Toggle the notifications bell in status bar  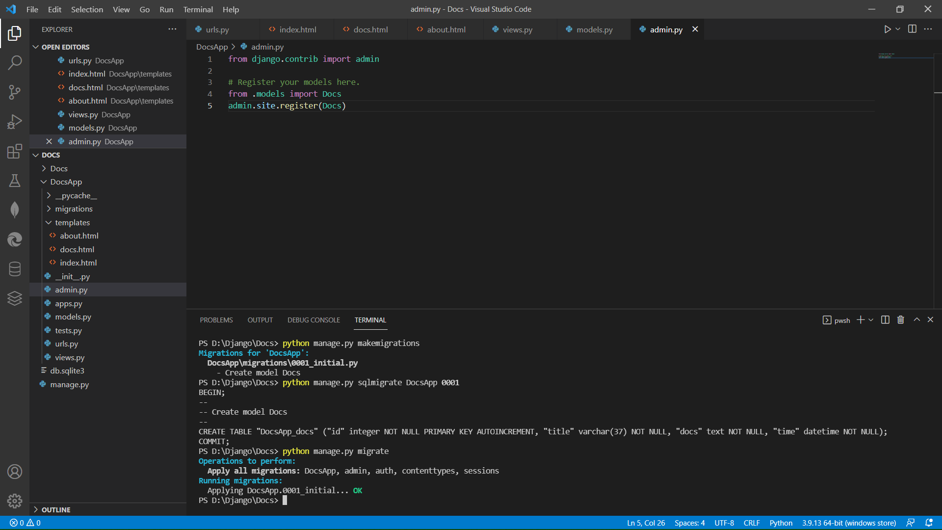[x=929, y=523]
